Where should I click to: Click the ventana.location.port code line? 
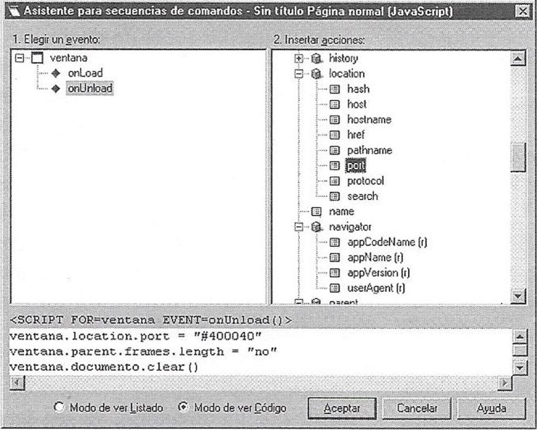coord(135,336)
